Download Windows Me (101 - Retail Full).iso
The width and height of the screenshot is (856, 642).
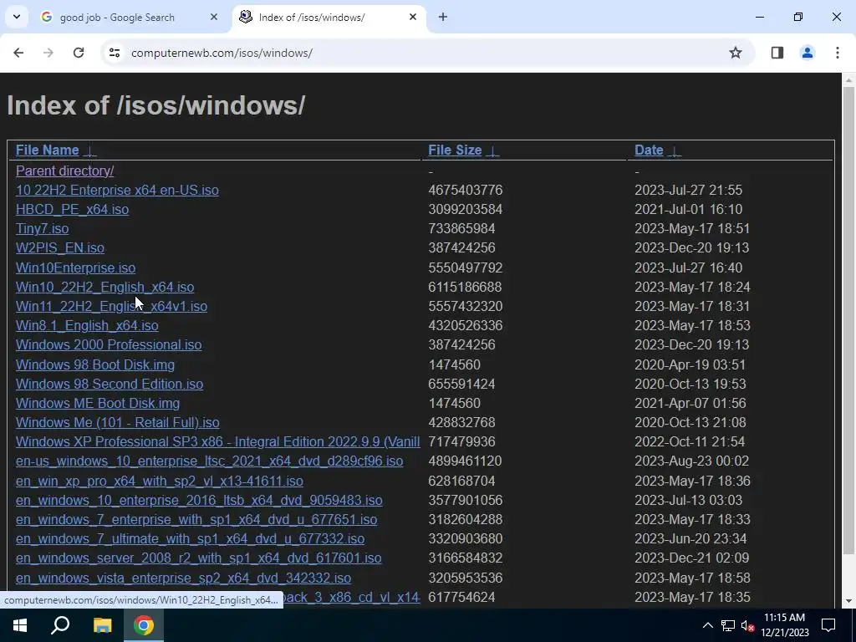pyautogui.click(x=117, y=422)
